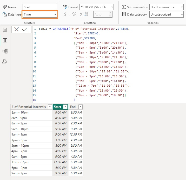Toggle thousands separator comma icon
The height and width of the screenshot is (180, 186).
click(x=81, y=14)
